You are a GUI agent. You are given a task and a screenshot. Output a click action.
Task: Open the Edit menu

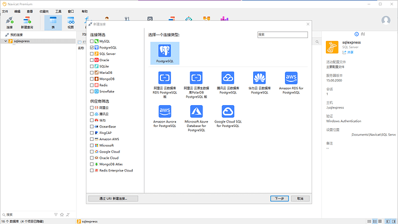(x=17, y=12)
